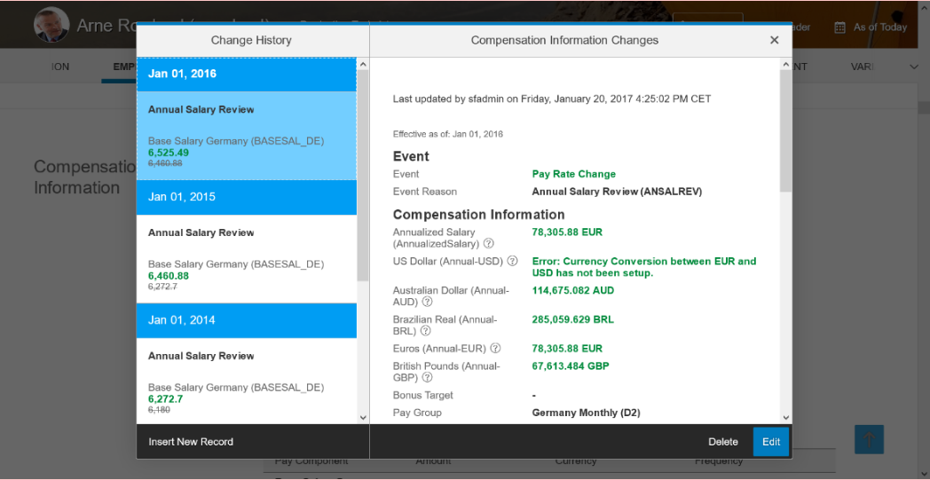Click the 114,675.082 AUD value

(573, 291)
